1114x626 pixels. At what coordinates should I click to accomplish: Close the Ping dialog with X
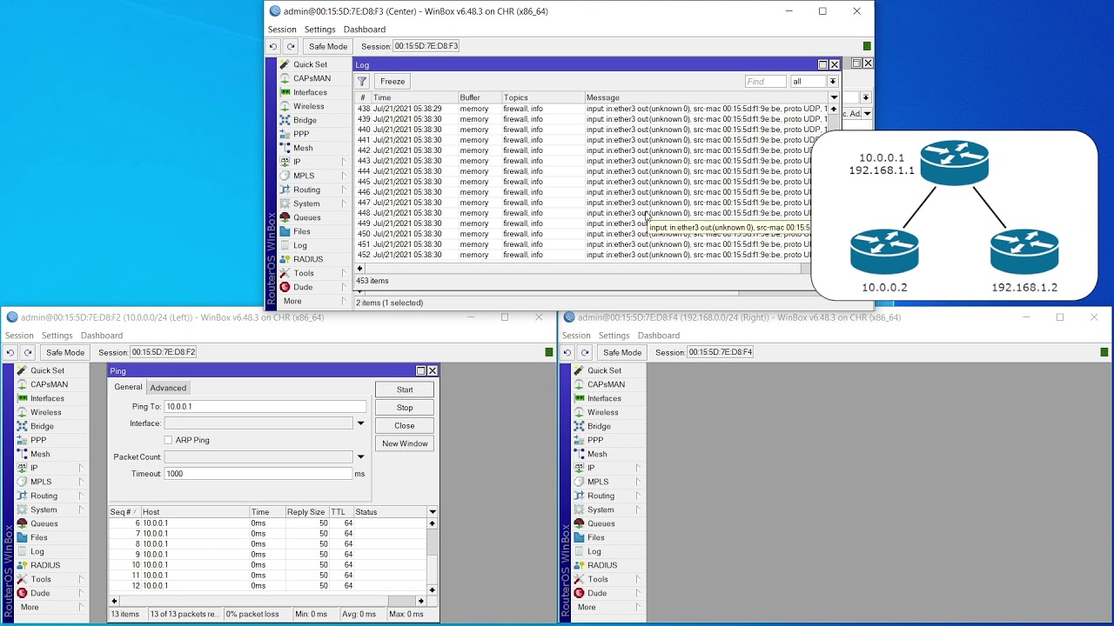tap(433, 370)
